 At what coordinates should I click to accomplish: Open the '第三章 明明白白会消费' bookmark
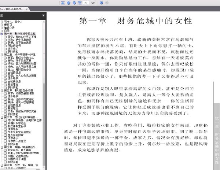click(19, 90)
